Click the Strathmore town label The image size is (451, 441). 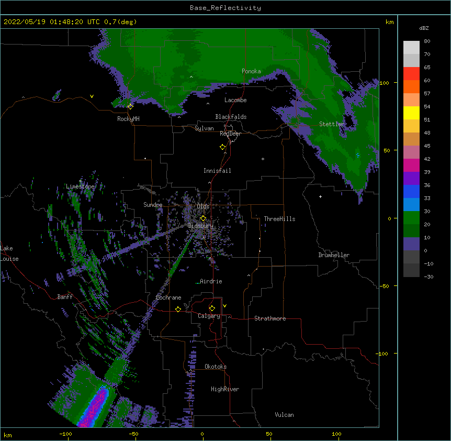pos(270,318)
